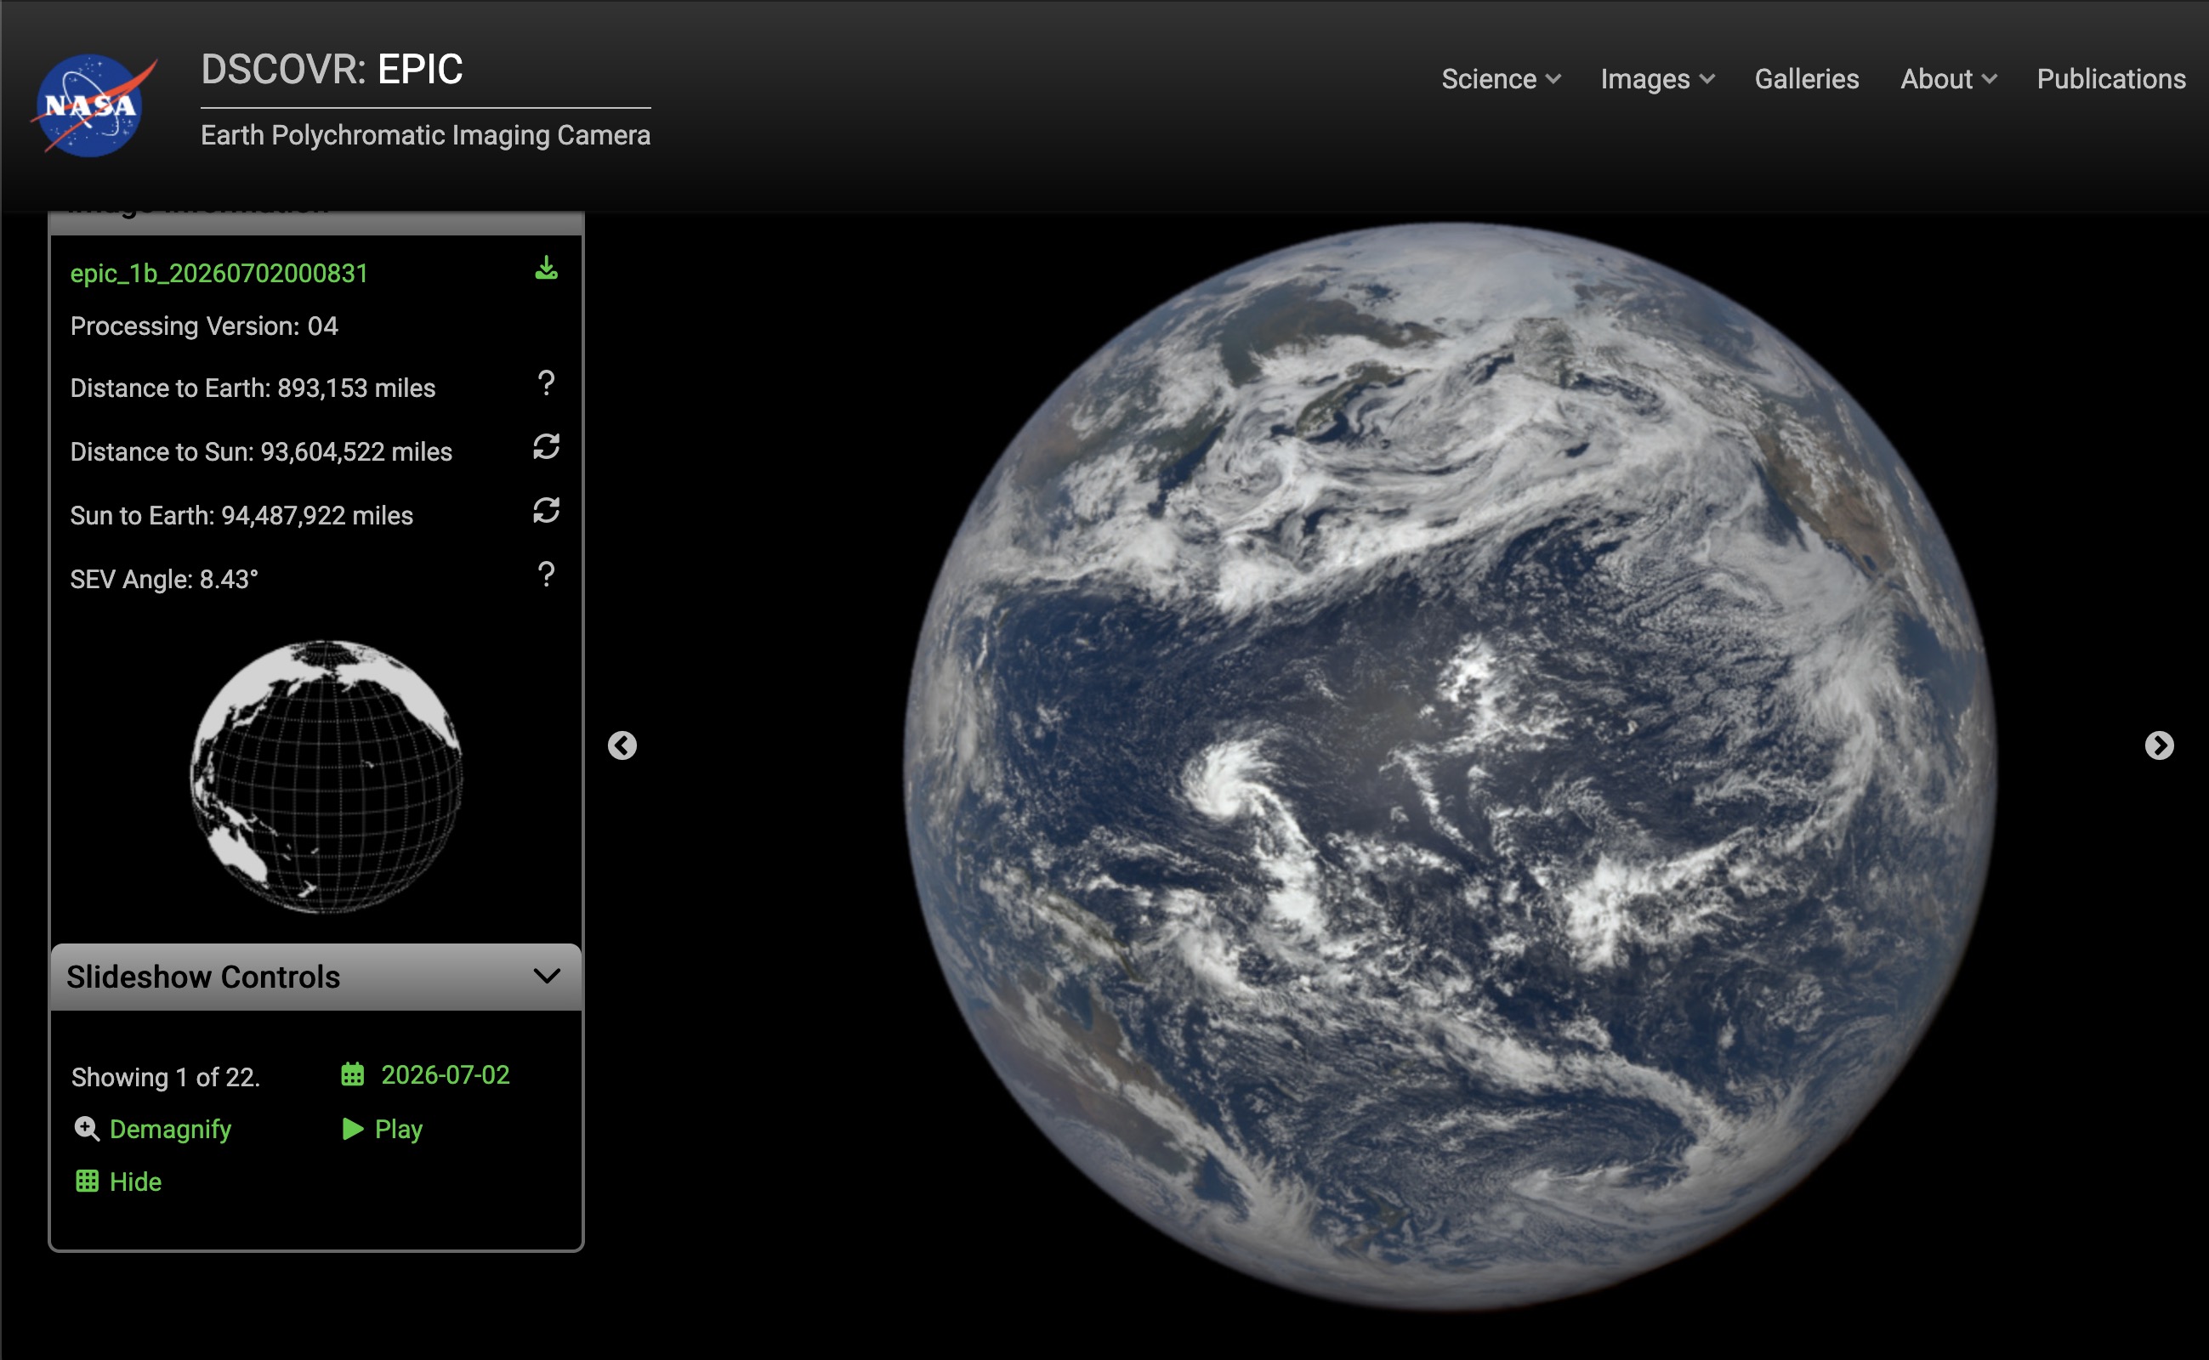Click the DSCOVR: EPIC site title
Viewport: 2209px width, 1360px height.
(332, 69)
